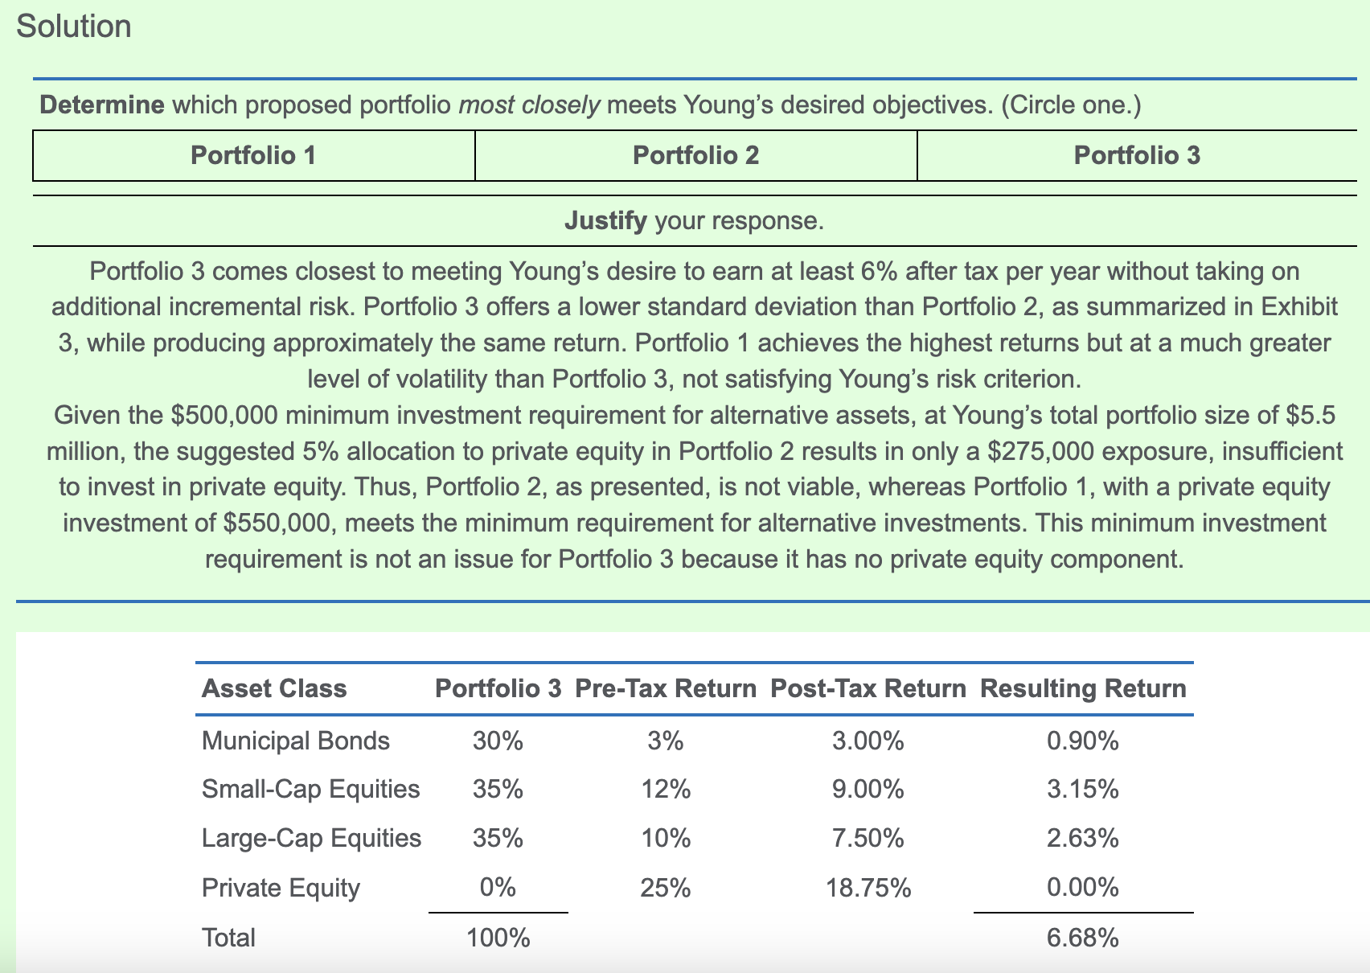Click the Resulting Return column header

pyautogui.click(x=1083, y=688)
